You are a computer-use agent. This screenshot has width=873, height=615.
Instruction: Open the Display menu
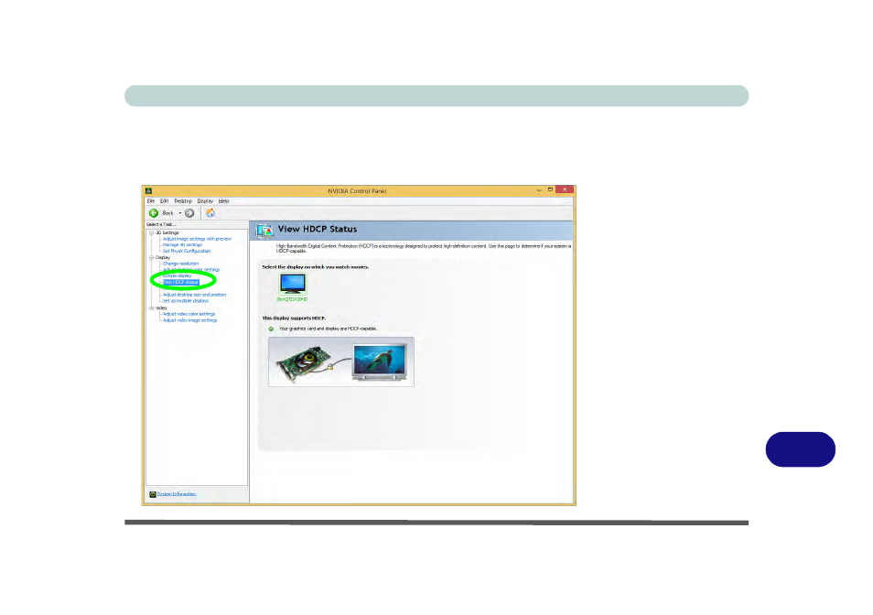(x=206, y=201)
